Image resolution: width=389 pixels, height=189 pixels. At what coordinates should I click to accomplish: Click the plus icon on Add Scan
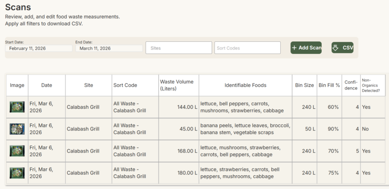click(294, 48)
